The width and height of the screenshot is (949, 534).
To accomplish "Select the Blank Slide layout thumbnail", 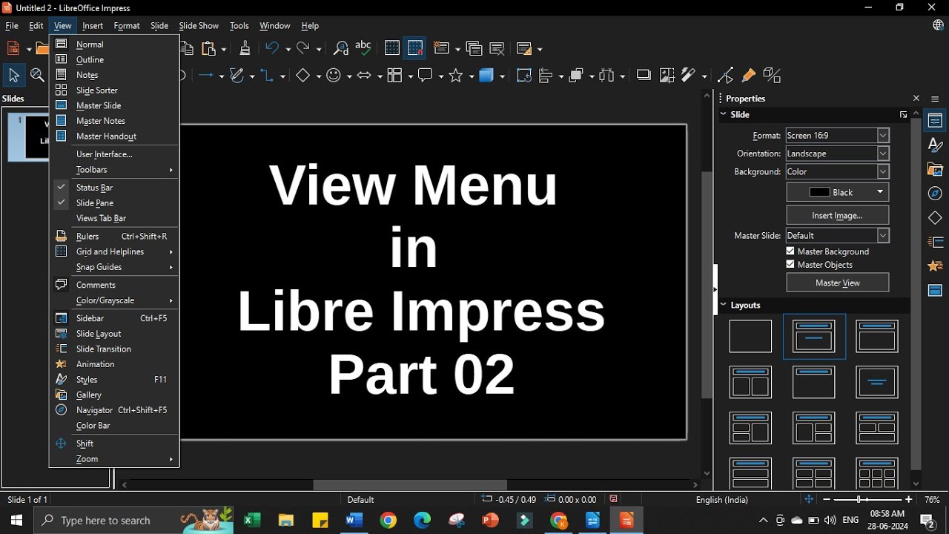I will coord(750,337).
